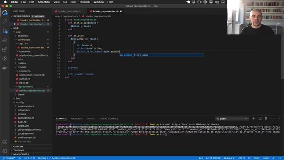
Task: Switch to the books_controller.rb editor tab
Action: coord(70,11)
